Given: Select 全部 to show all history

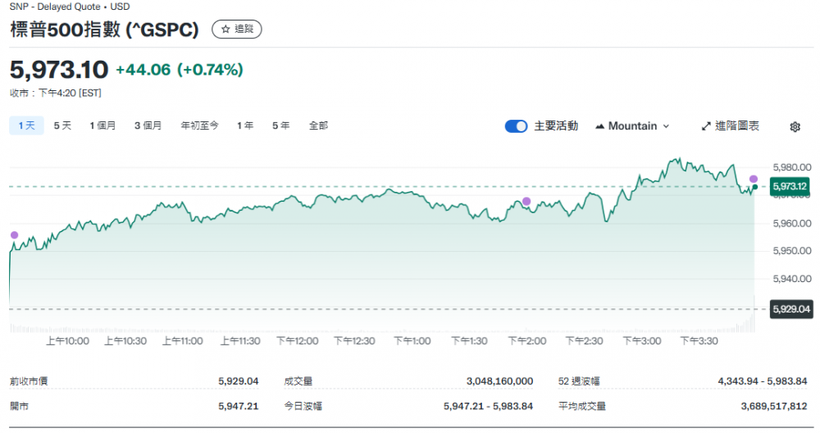Looking at the screenshot, I should click(x=318, y=125).
